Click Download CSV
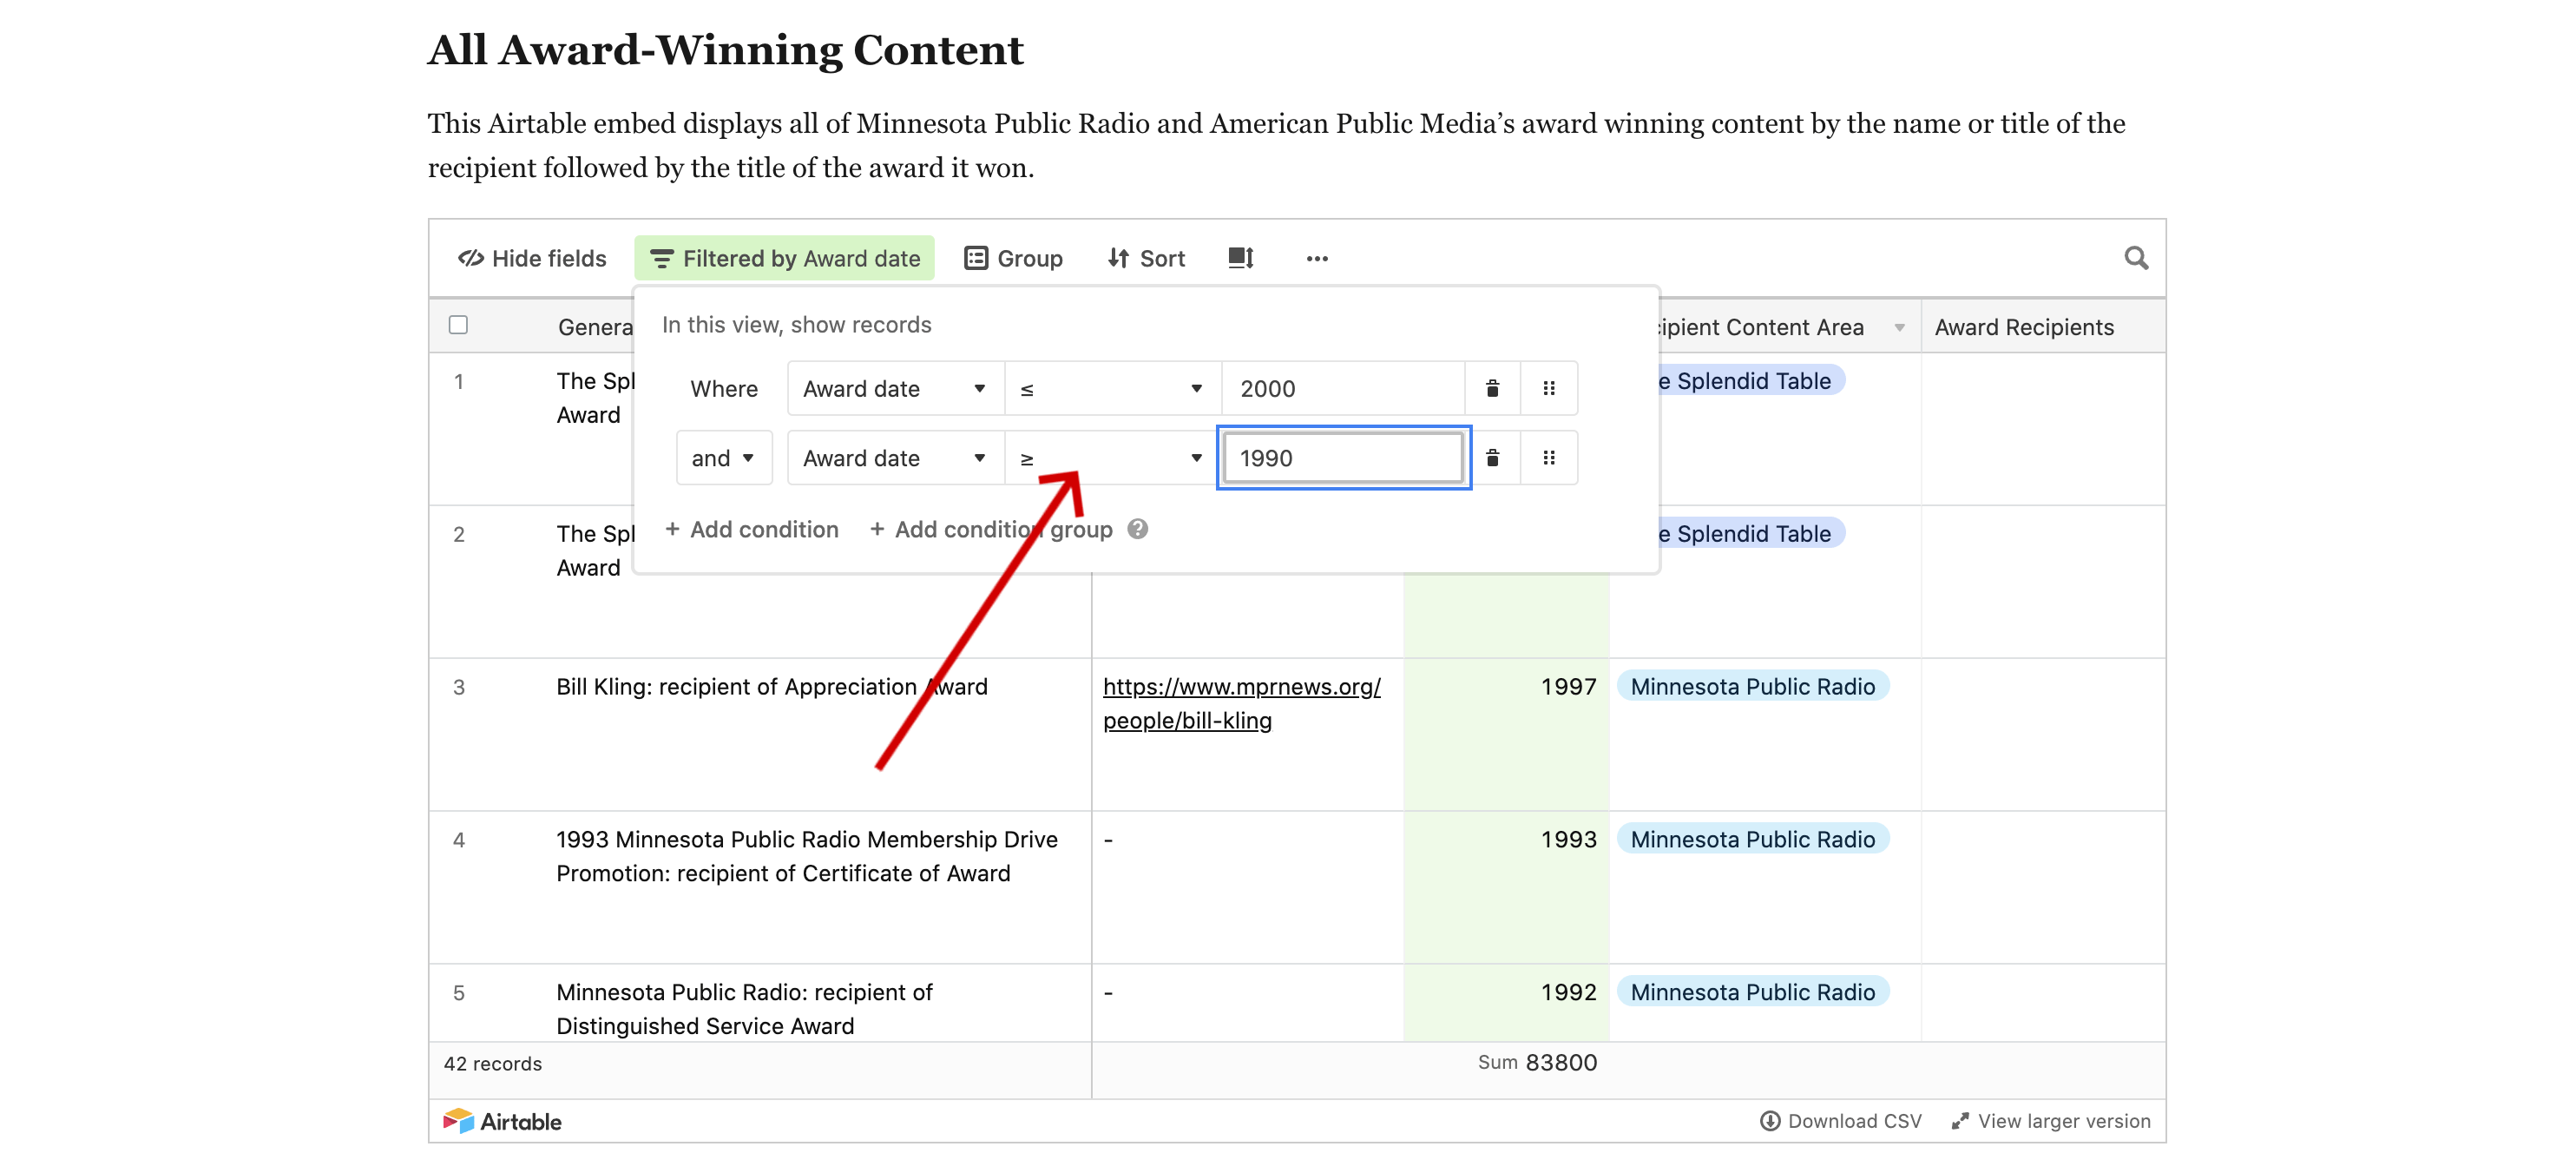Viewport: 2576px width, 1173px height. pos(1840,1121)
